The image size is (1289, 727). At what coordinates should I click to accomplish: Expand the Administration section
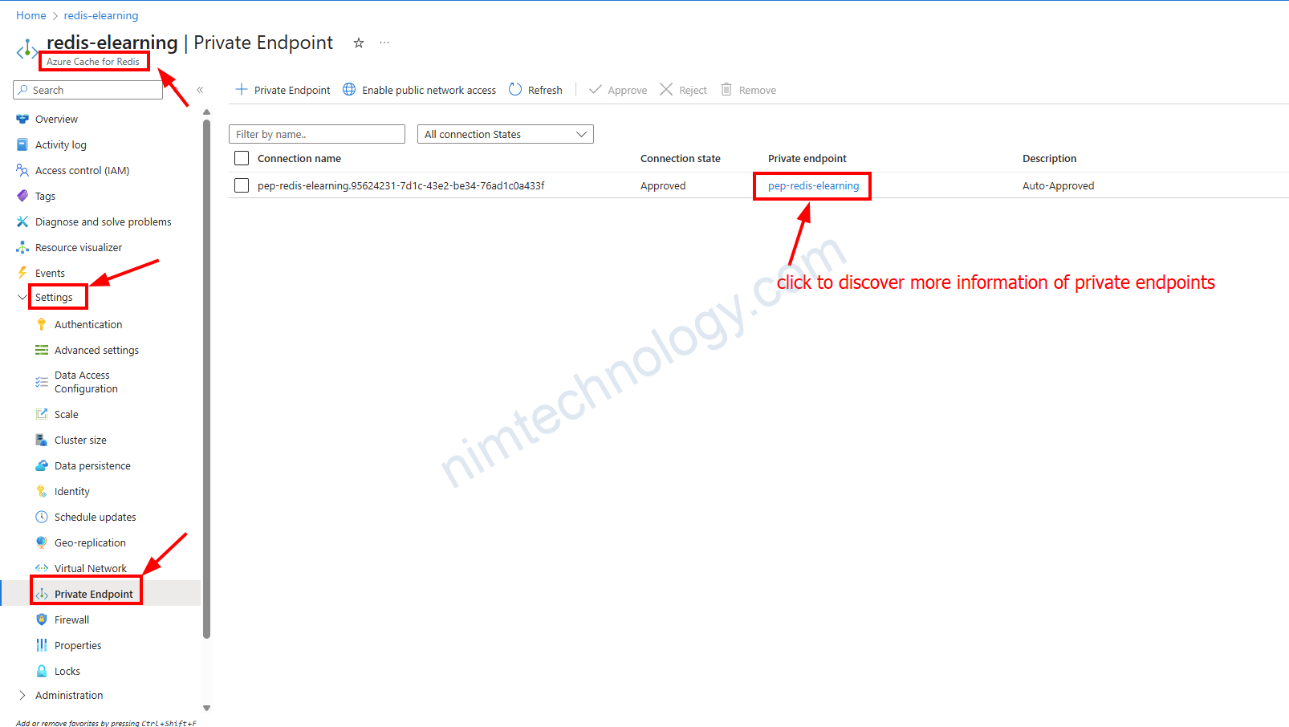click(x=22, y=695)
